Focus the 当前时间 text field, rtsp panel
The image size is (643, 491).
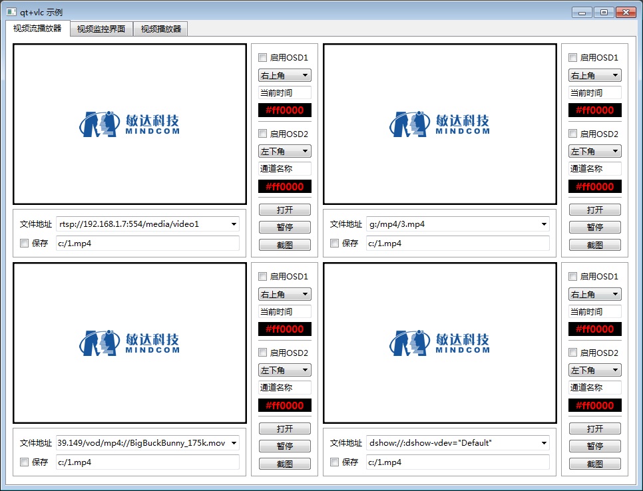pyautogui.click(x=285, y=92)
